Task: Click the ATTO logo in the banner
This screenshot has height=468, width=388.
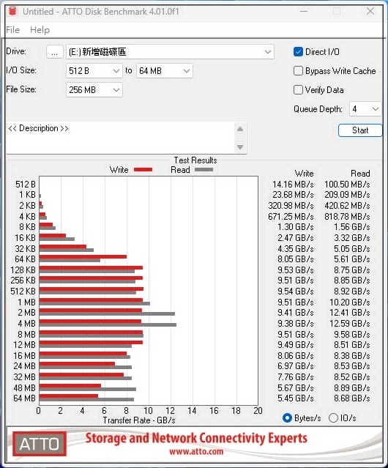Action: point(40,444)
